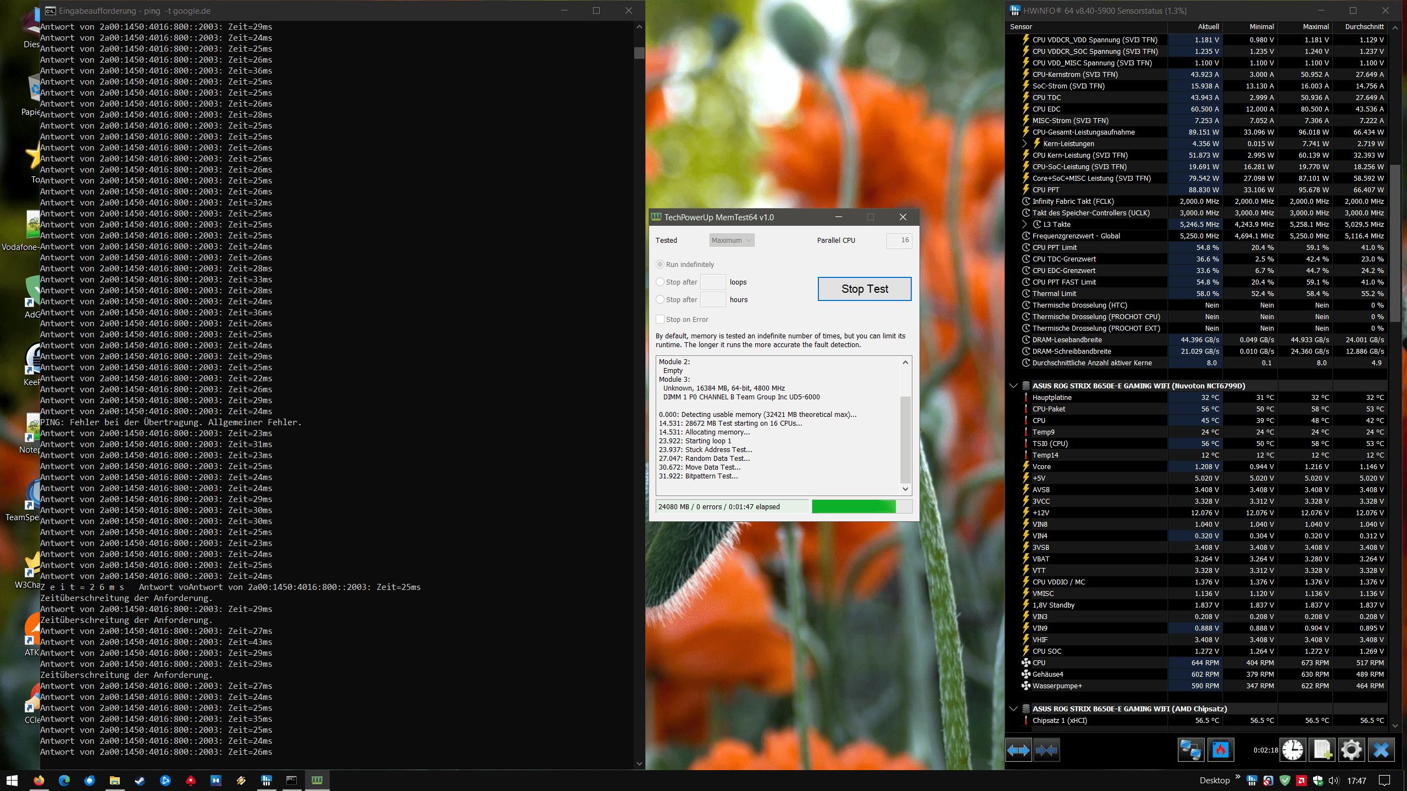Image resolution: width=1407 pixels, height=791 pixels.
Task: Click the Desktop toolbar label in taskbar
Action: pyautogui.click(x=1214, y=781)
